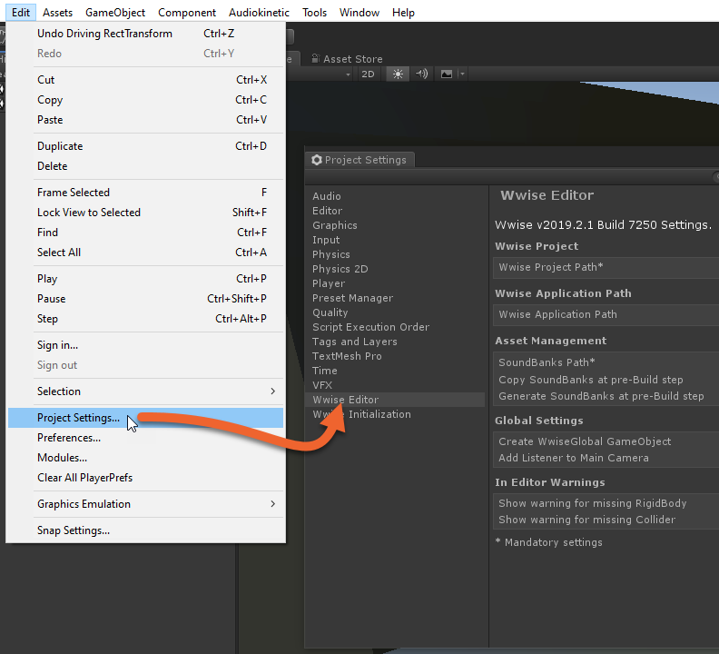Choose Lock View to Selected

(146, 213)
